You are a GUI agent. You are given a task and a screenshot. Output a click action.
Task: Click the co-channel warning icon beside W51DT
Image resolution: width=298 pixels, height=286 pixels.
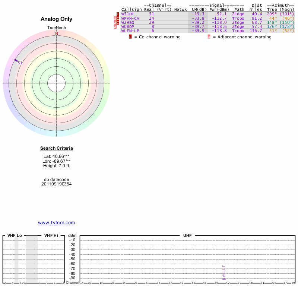118,14
